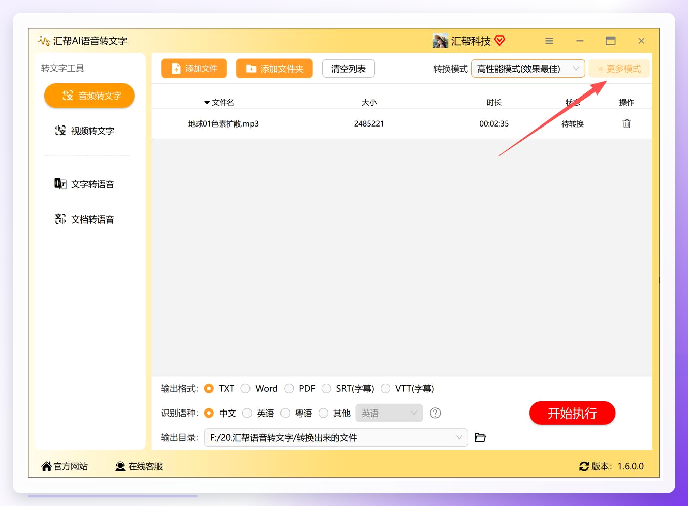This screenshot has height=506, width=688.
Task: Open the 输出目录 path dropdown
Action: click(x=336, y=437)
